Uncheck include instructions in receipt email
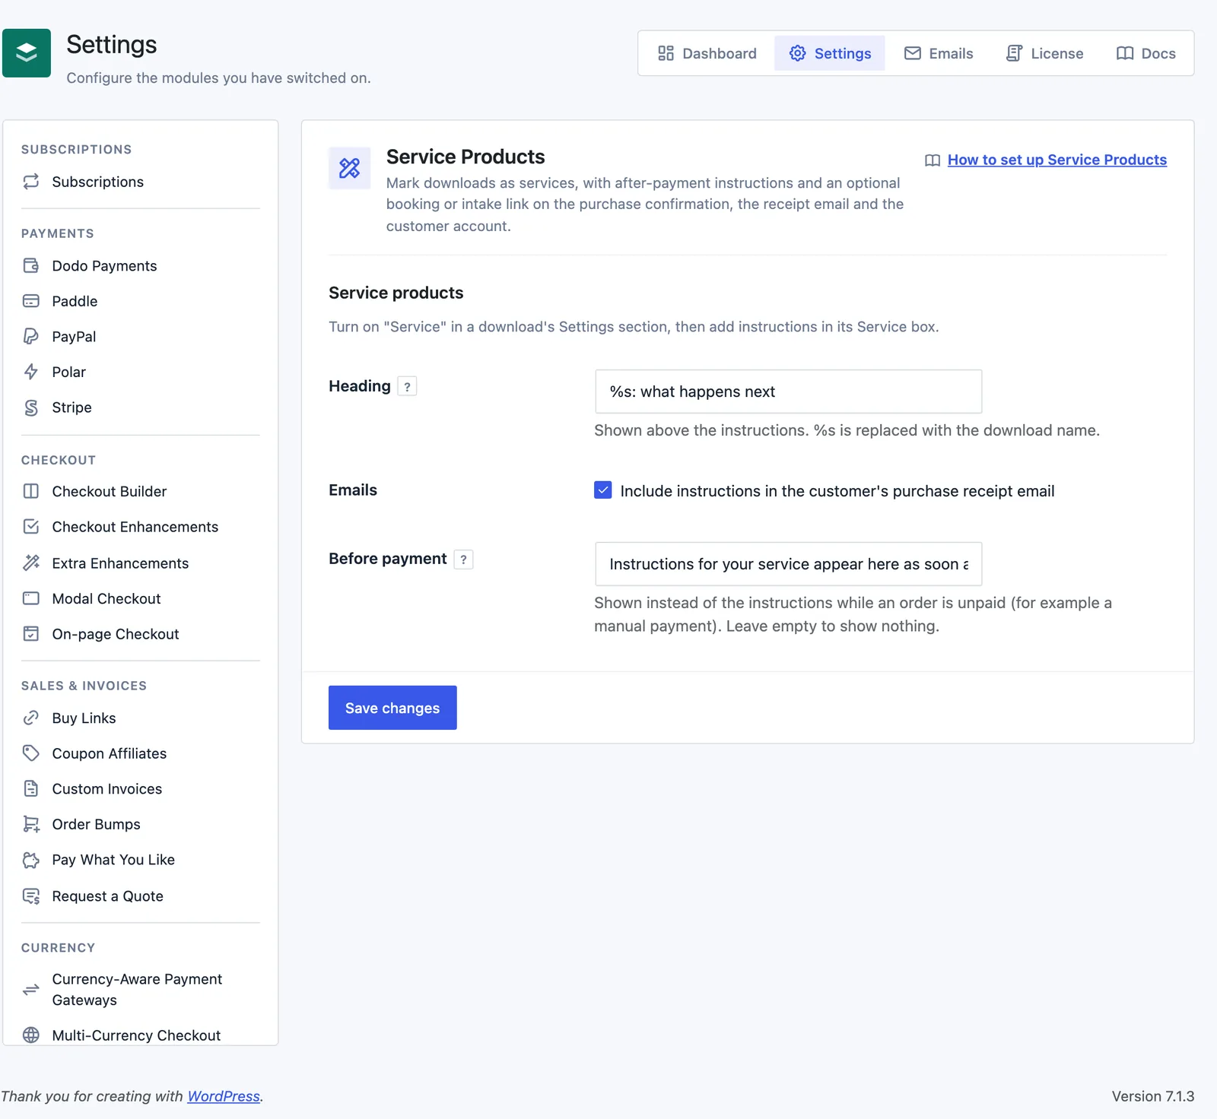1217x1119 pixels. click(603, 490)
